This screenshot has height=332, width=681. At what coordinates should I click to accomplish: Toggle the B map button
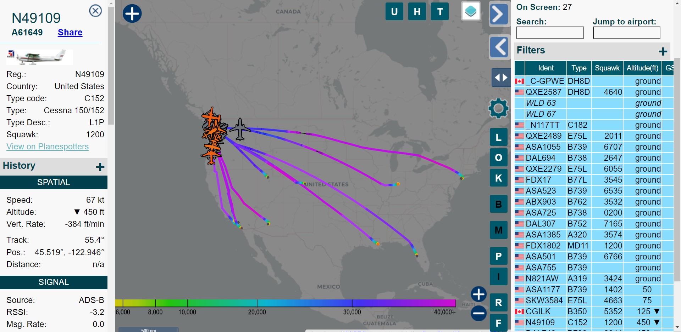[499, 204]
